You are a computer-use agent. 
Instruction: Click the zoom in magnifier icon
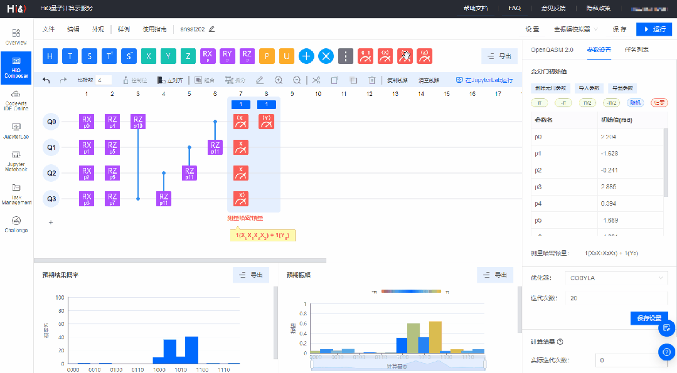pyautogui.click(x=279, y=80)
